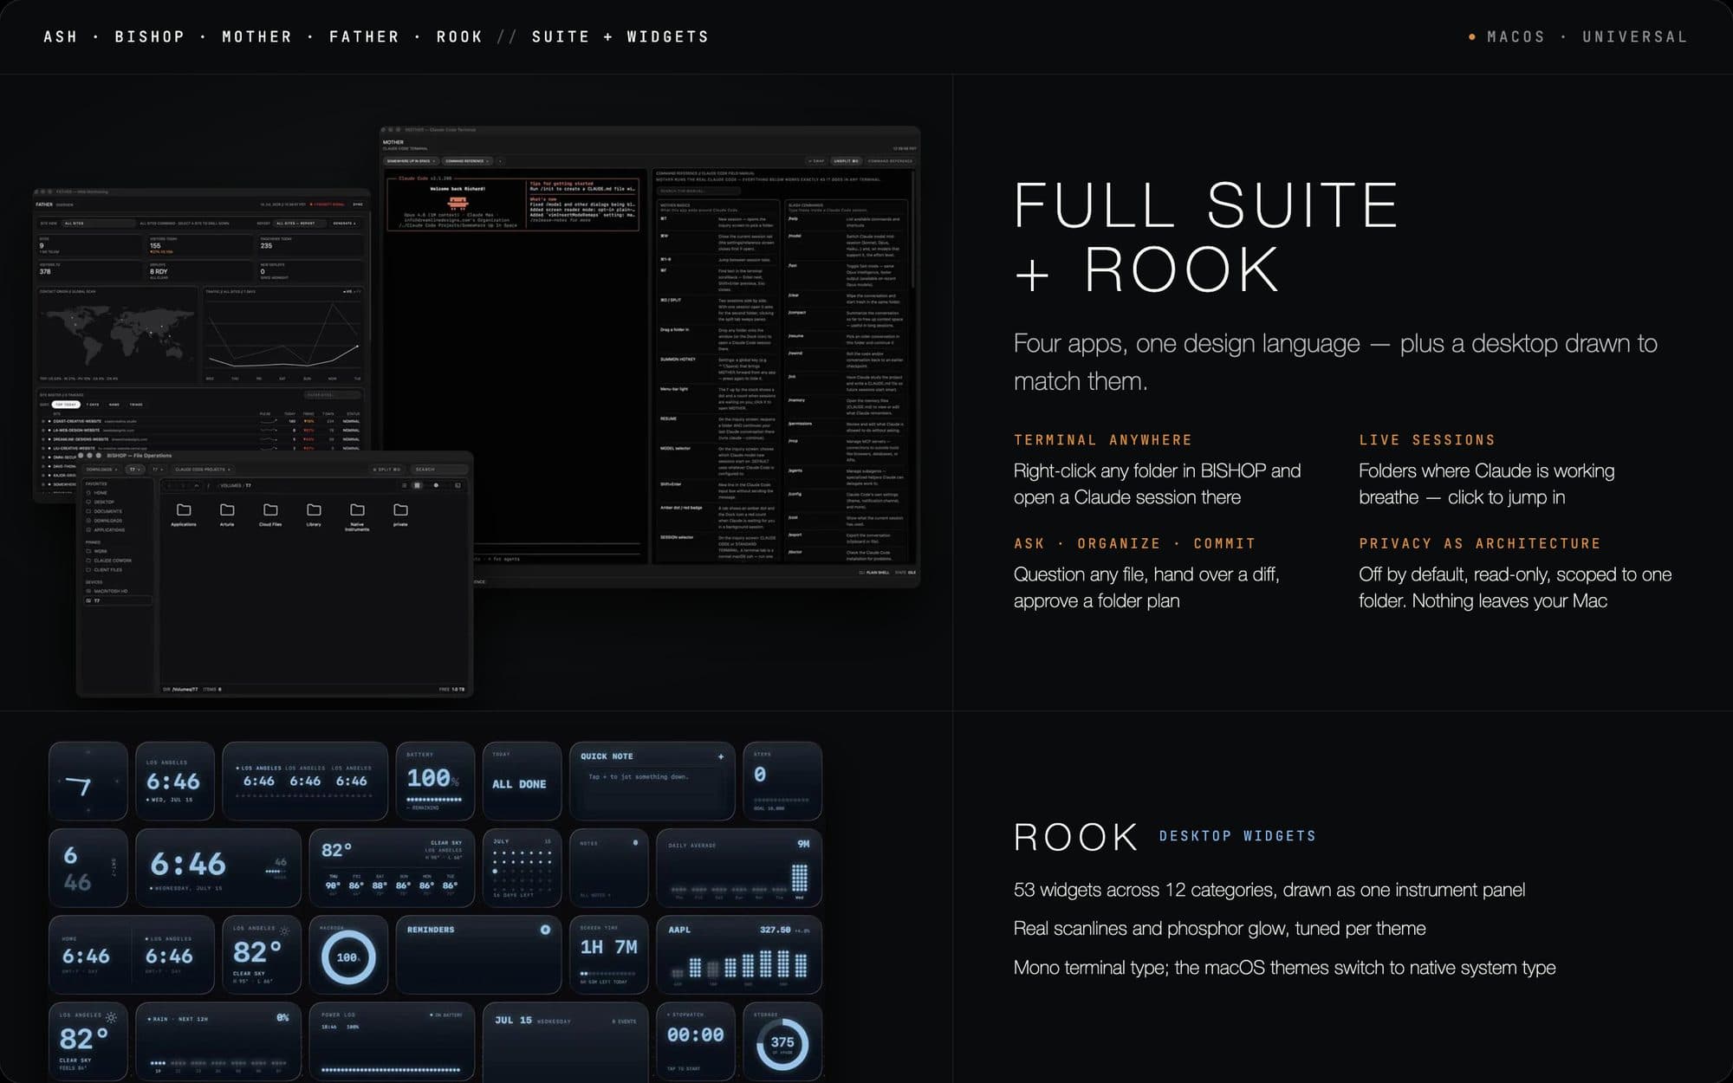Open Somewhere Up In Space tab dropdown in MOTHER
1733x1083 pixels.
click(411, 161)
